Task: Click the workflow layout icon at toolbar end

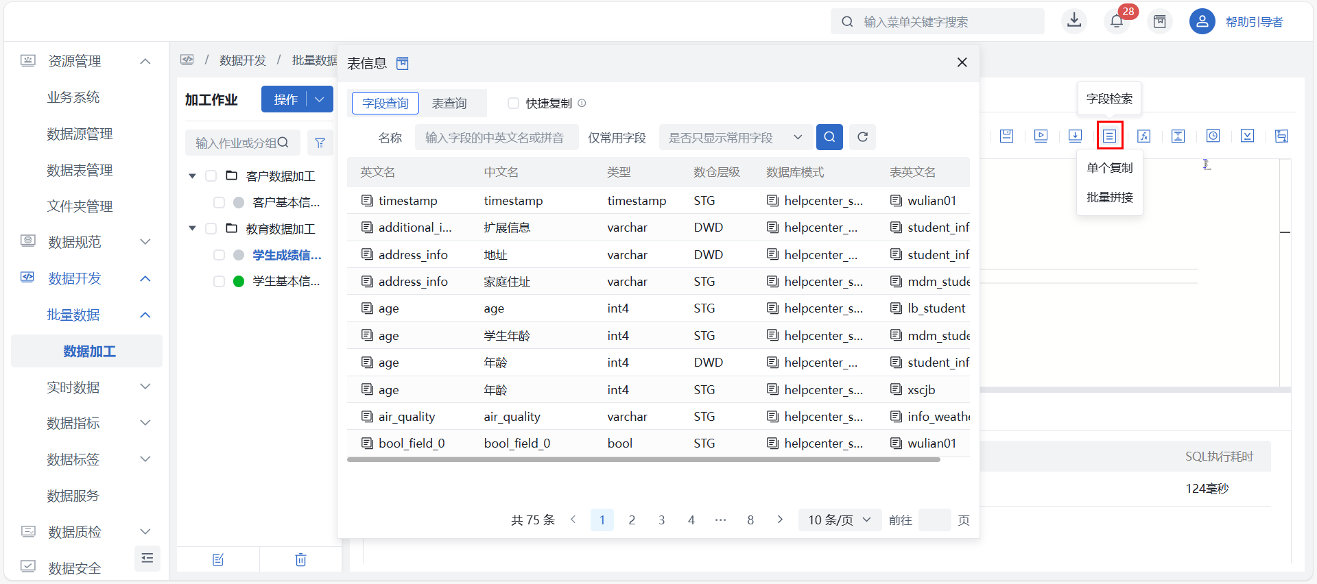Action: tap(1281, 136)
